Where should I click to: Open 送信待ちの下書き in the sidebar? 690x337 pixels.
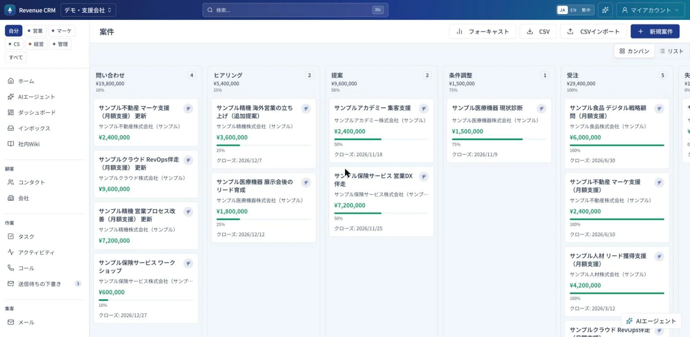(x=44, y=284)
